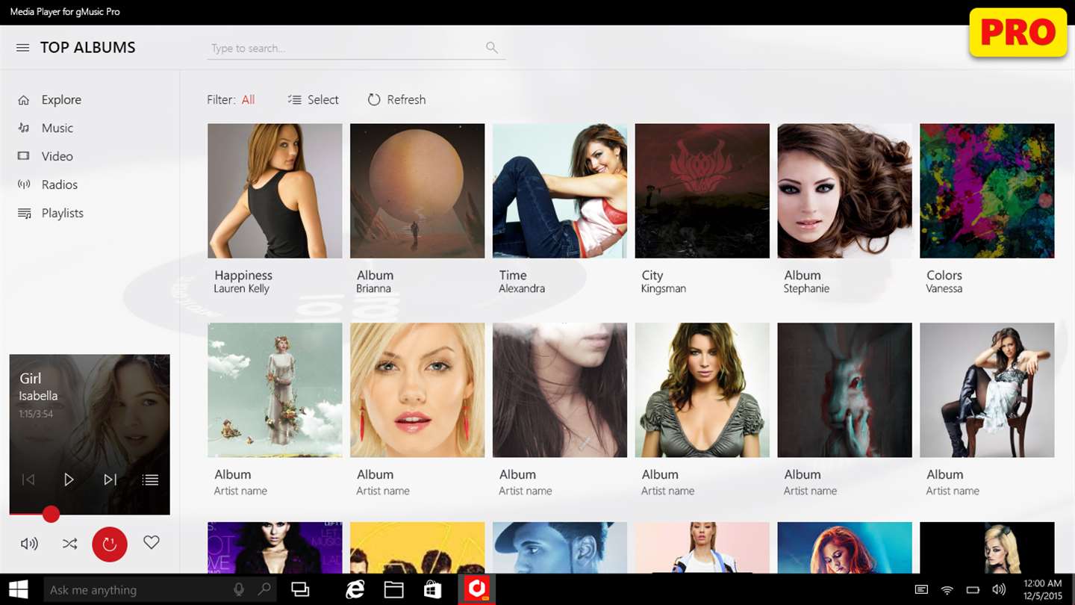Click the PRO badge
Viewport: 1075px width, 605px height.
[1018, 32]
